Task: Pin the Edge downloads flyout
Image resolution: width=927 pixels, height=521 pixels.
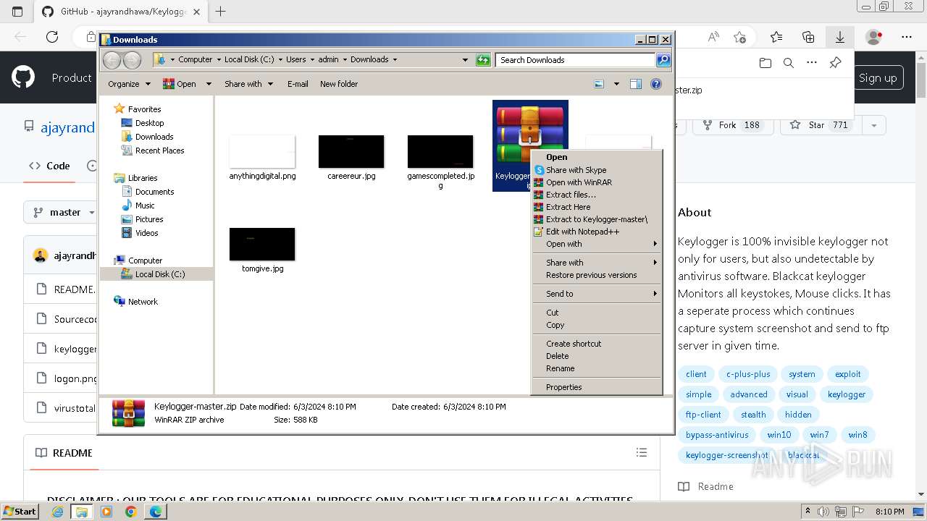Action: pyautogui.click(x=835, y=63)
